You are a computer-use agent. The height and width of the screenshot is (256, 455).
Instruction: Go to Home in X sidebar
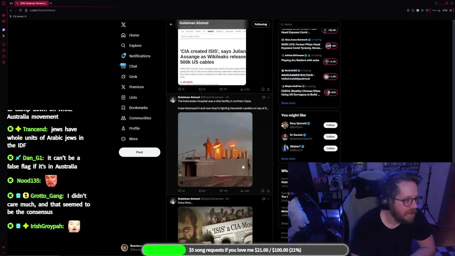(130, 35)
